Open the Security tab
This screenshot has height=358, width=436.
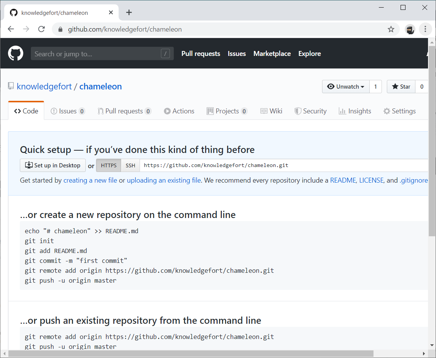311,111
